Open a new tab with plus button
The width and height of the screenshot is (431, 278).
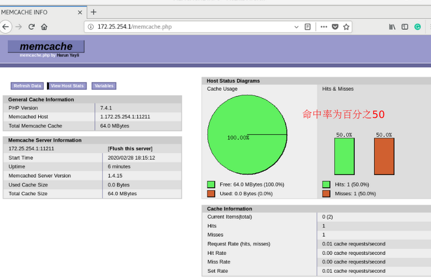click(x=94, y=12)
